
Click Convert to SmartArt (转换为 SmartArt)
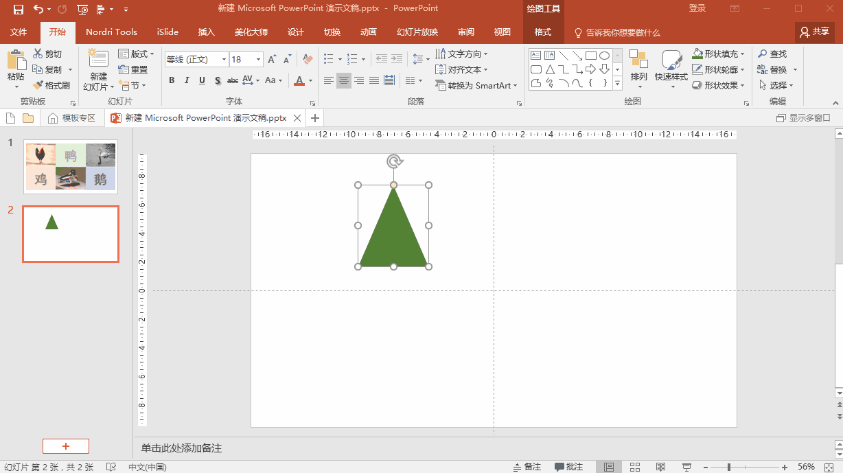coord(476,86)
